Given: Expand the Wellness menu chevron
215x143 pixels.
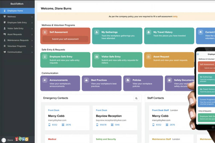Looking at the screenshot, I should point(32,17).
